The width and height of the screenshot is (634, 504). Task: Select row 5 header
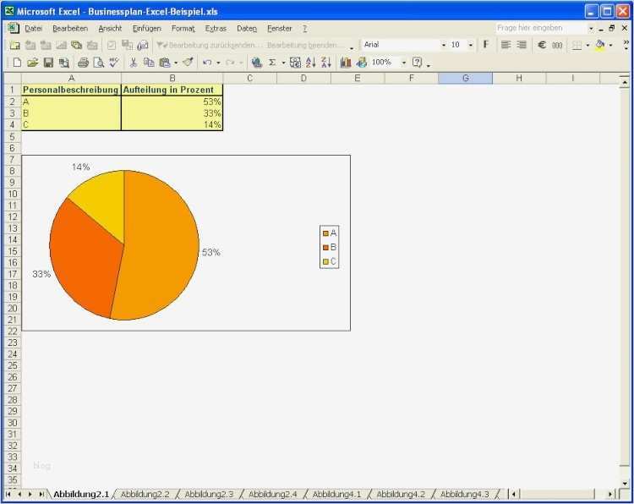point(12,136)
